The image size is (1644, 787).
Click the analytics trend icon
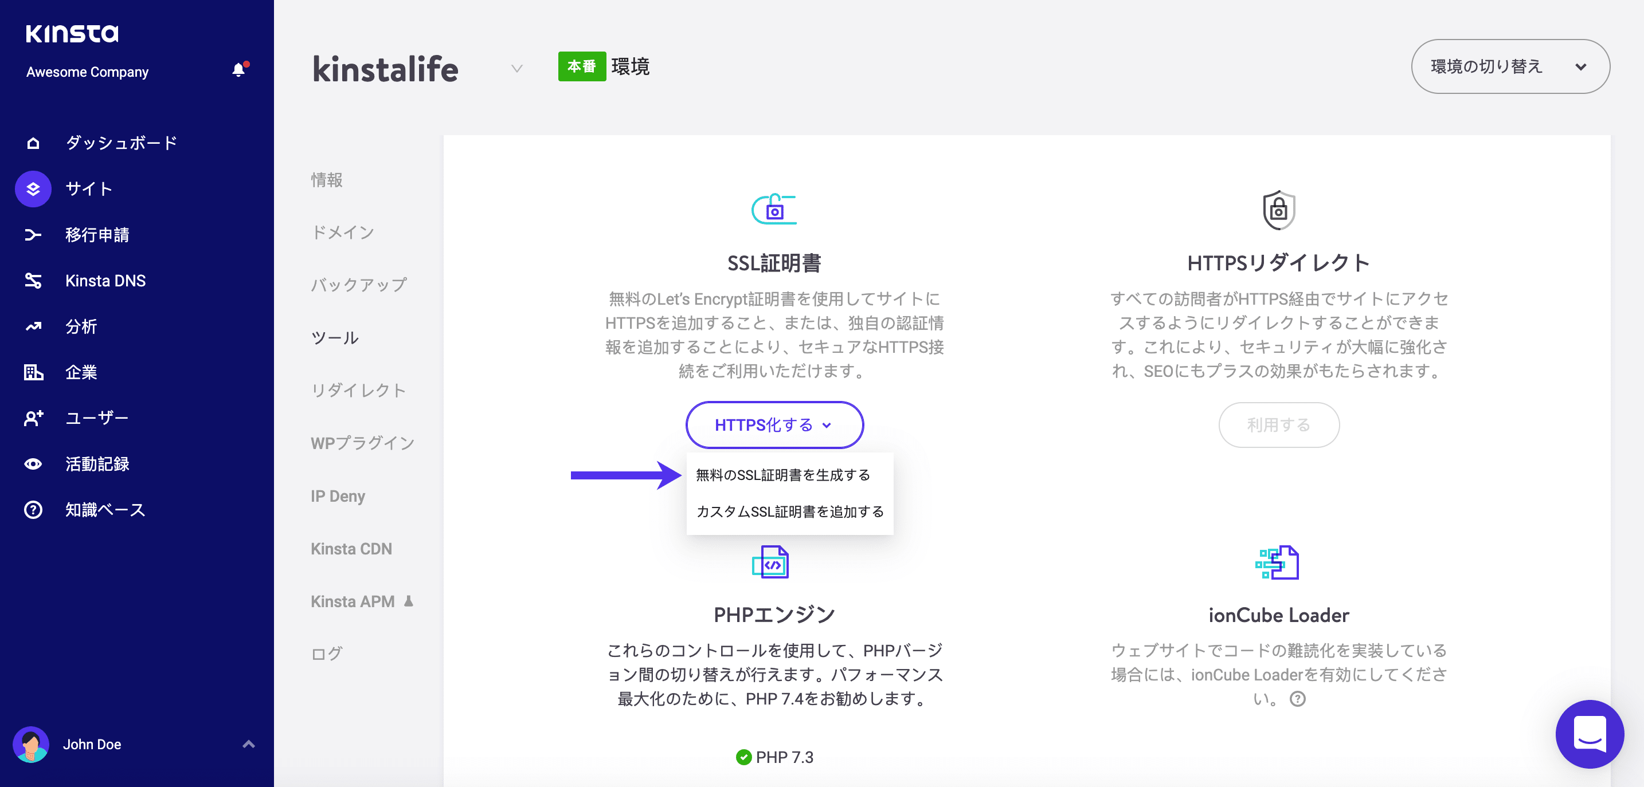(33, 326)
